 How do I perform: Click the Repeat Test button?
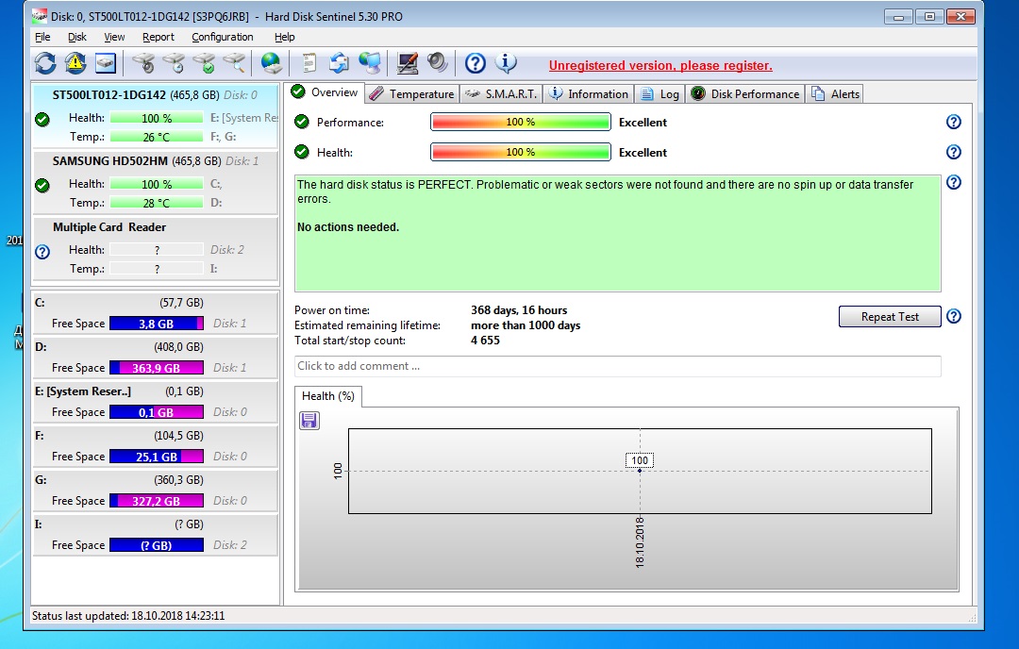click(888, 316)
